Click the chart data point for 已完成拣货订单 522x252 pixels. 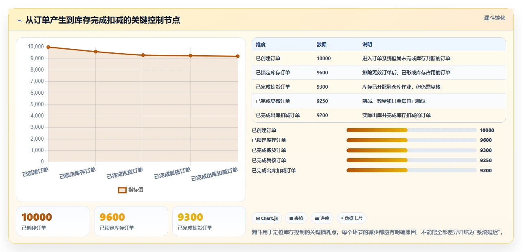(143, 55)
